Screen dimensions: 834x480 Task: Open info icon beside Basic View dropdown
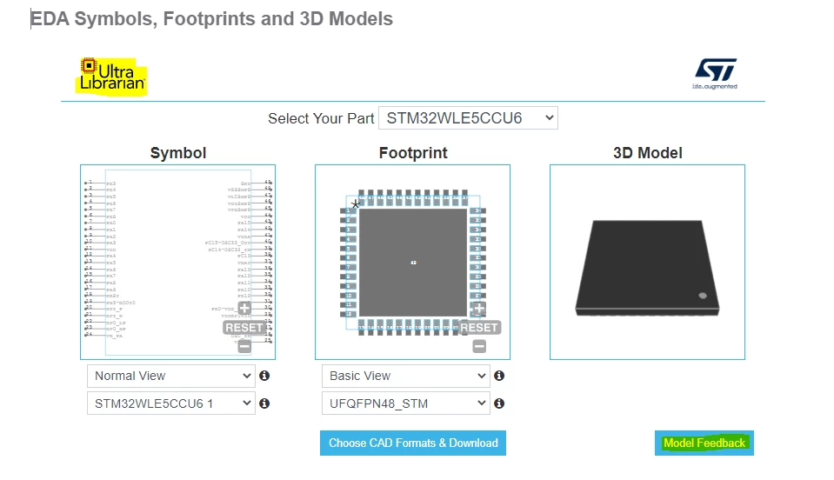(499, 376)
